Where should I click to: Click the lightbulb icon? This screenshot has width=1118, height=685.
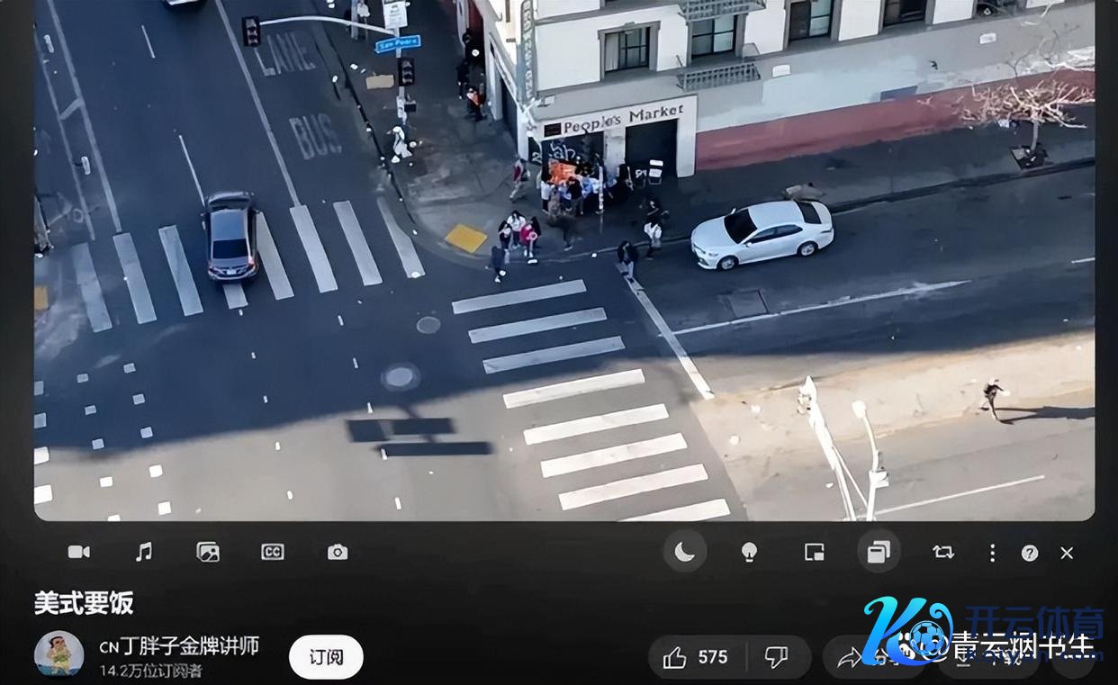tap(749, 553)
